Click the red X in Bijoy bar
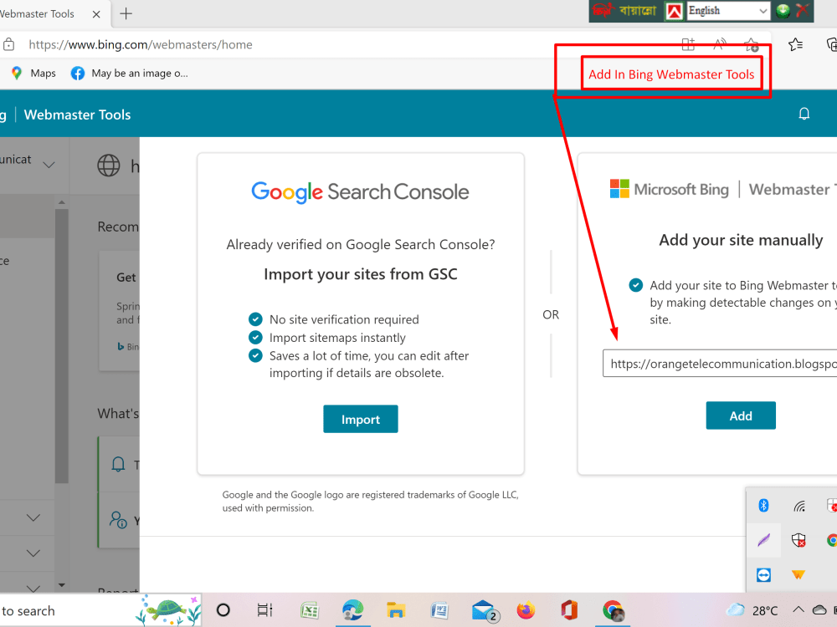 [x=803, y=10]
